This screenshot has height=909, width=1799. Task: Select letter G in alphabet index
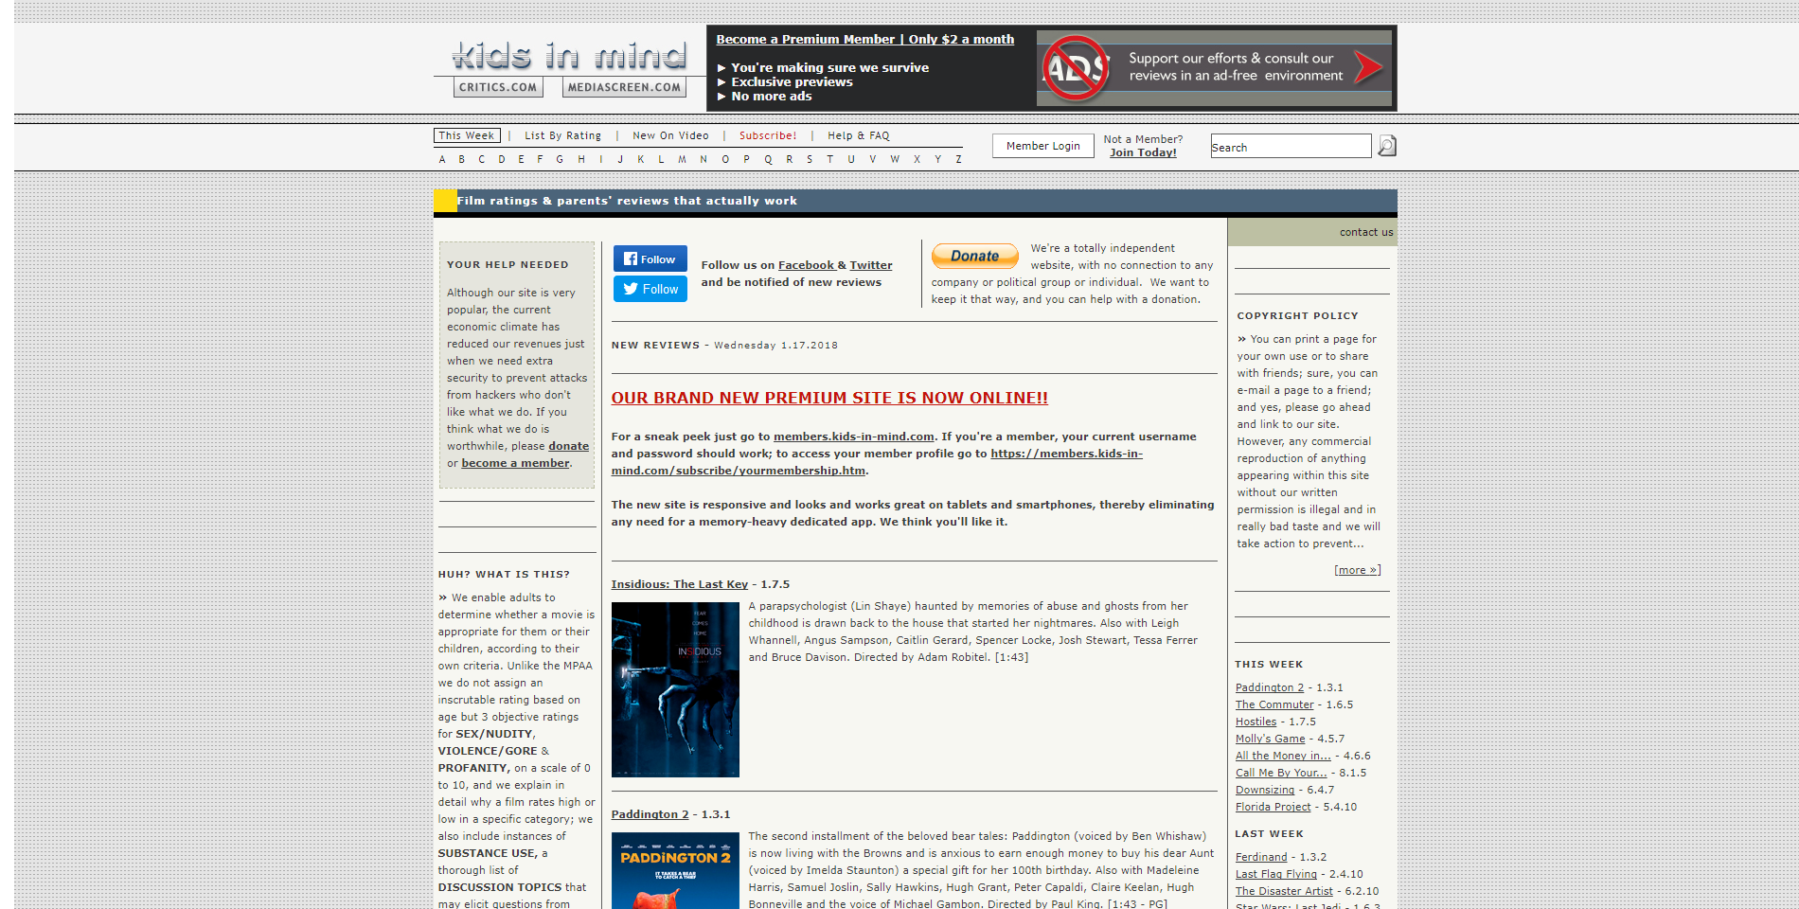(560, 159)
